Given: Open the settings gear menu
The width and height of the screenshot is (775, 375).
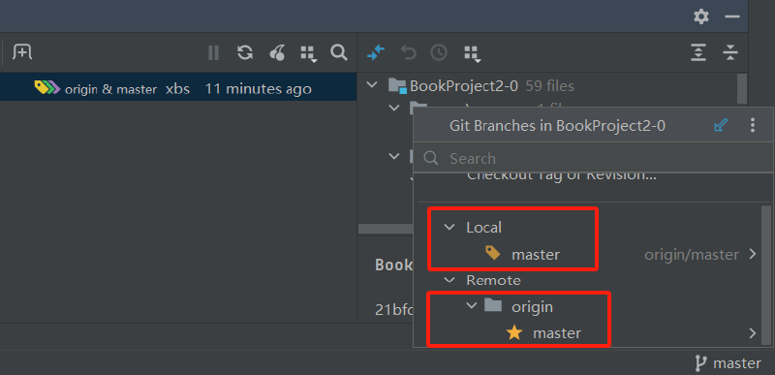Looking at the screenshot, I should [x=700, y=16].
